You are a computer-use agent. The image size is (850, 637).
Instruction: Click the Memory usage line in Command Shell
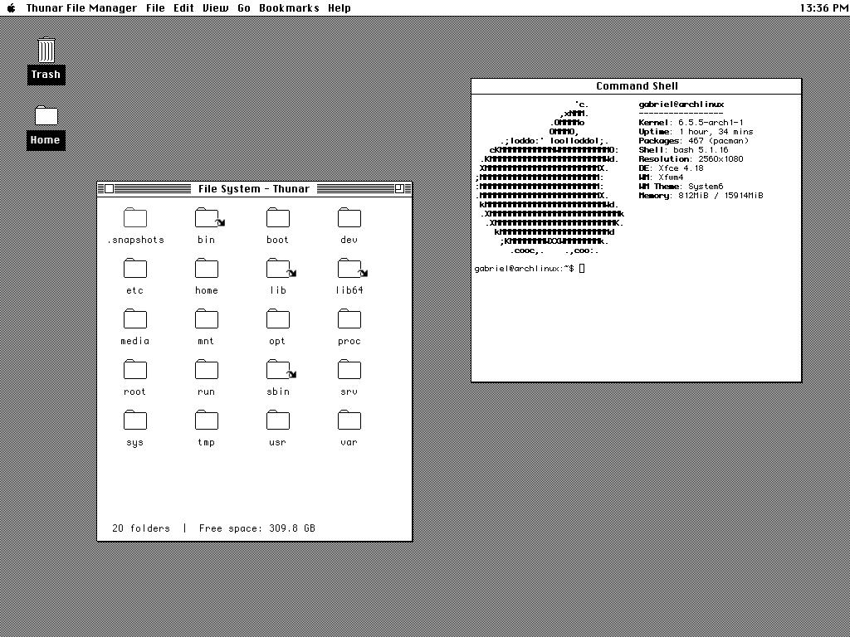coord(701,196)
